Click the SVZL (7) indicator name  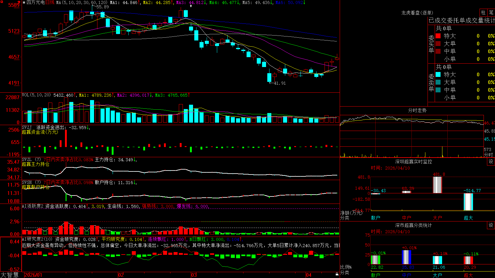coord(31,159)
